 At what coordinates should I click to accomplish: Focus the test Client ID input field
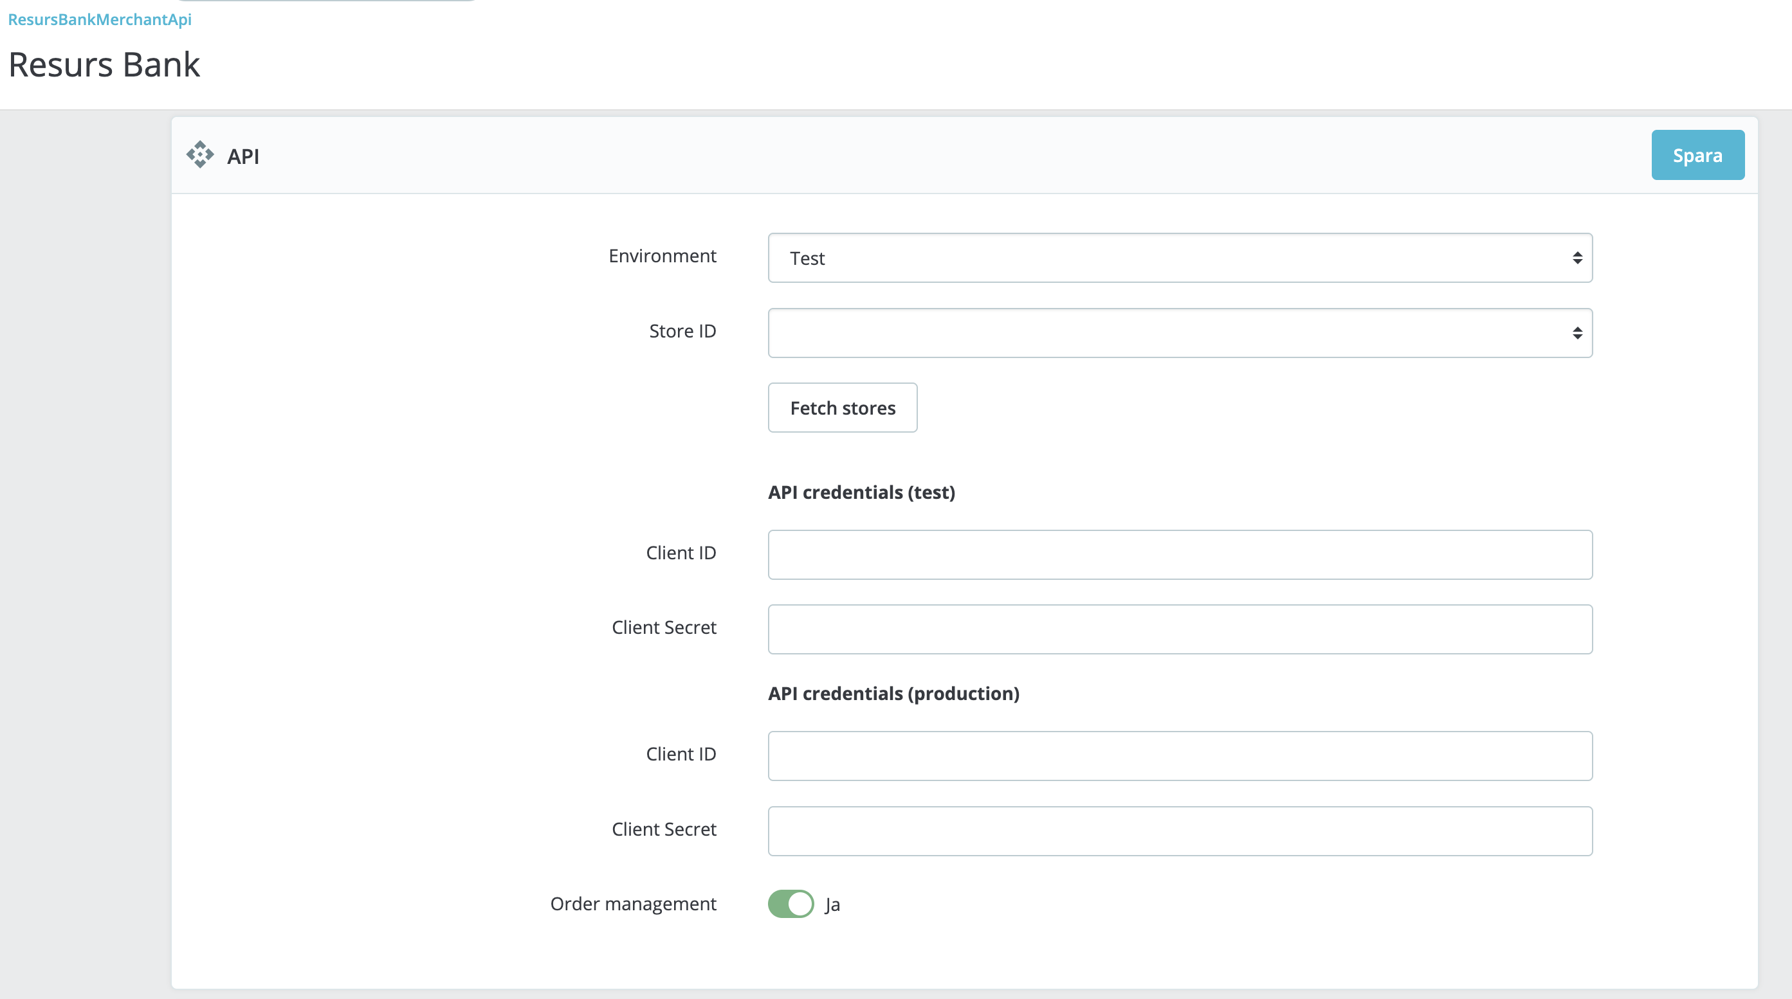[1180, 555]
